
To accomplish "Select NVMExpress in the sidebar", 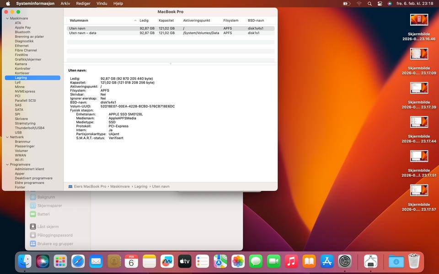I will (x=25, y=91).
